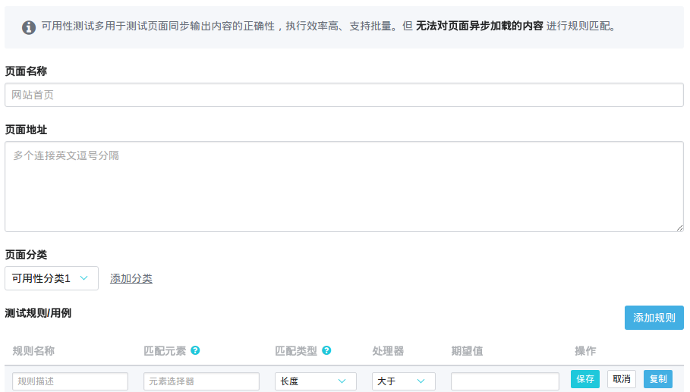The width and height of the screenshot is (690, 392).
Task: Grab the 页面地址 textarea resize handle
Action: click(679, 227)
